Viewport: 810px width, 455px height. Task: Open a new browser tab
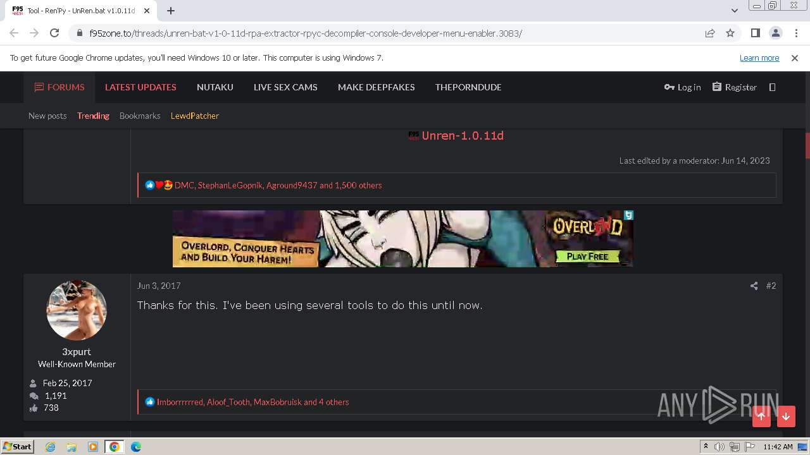171,11
